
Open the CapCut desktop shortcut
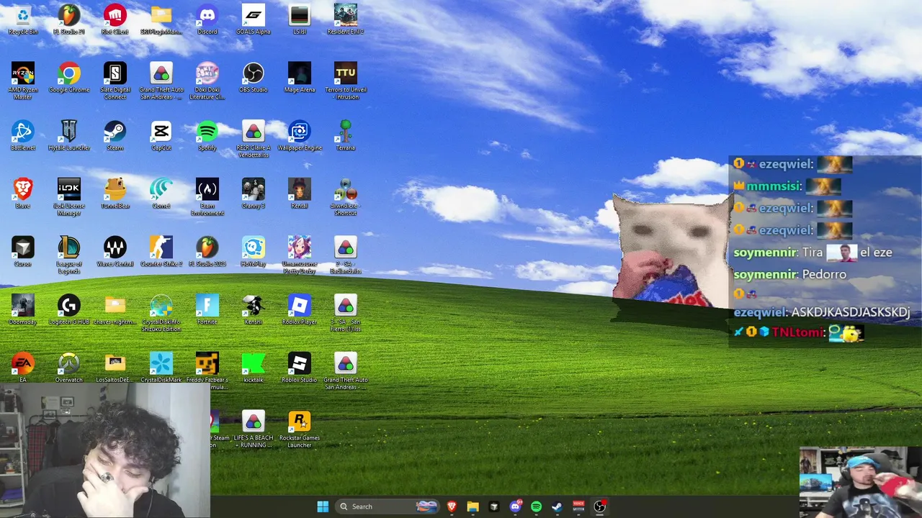coord(161,135)
